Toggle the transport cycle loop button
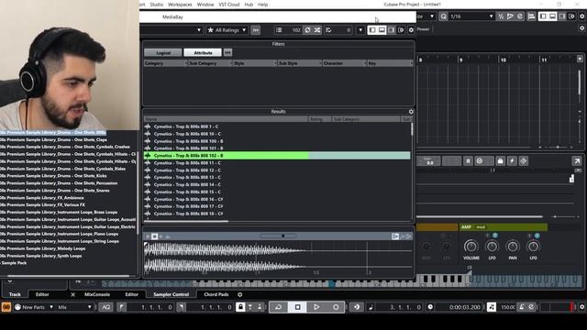Image resolution: width=587 pixels, height=330 pixels. [278, 307]
